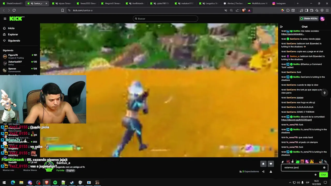331x186 pixels.
Task: Open the emoji picker in chat input
Action: 324,168
